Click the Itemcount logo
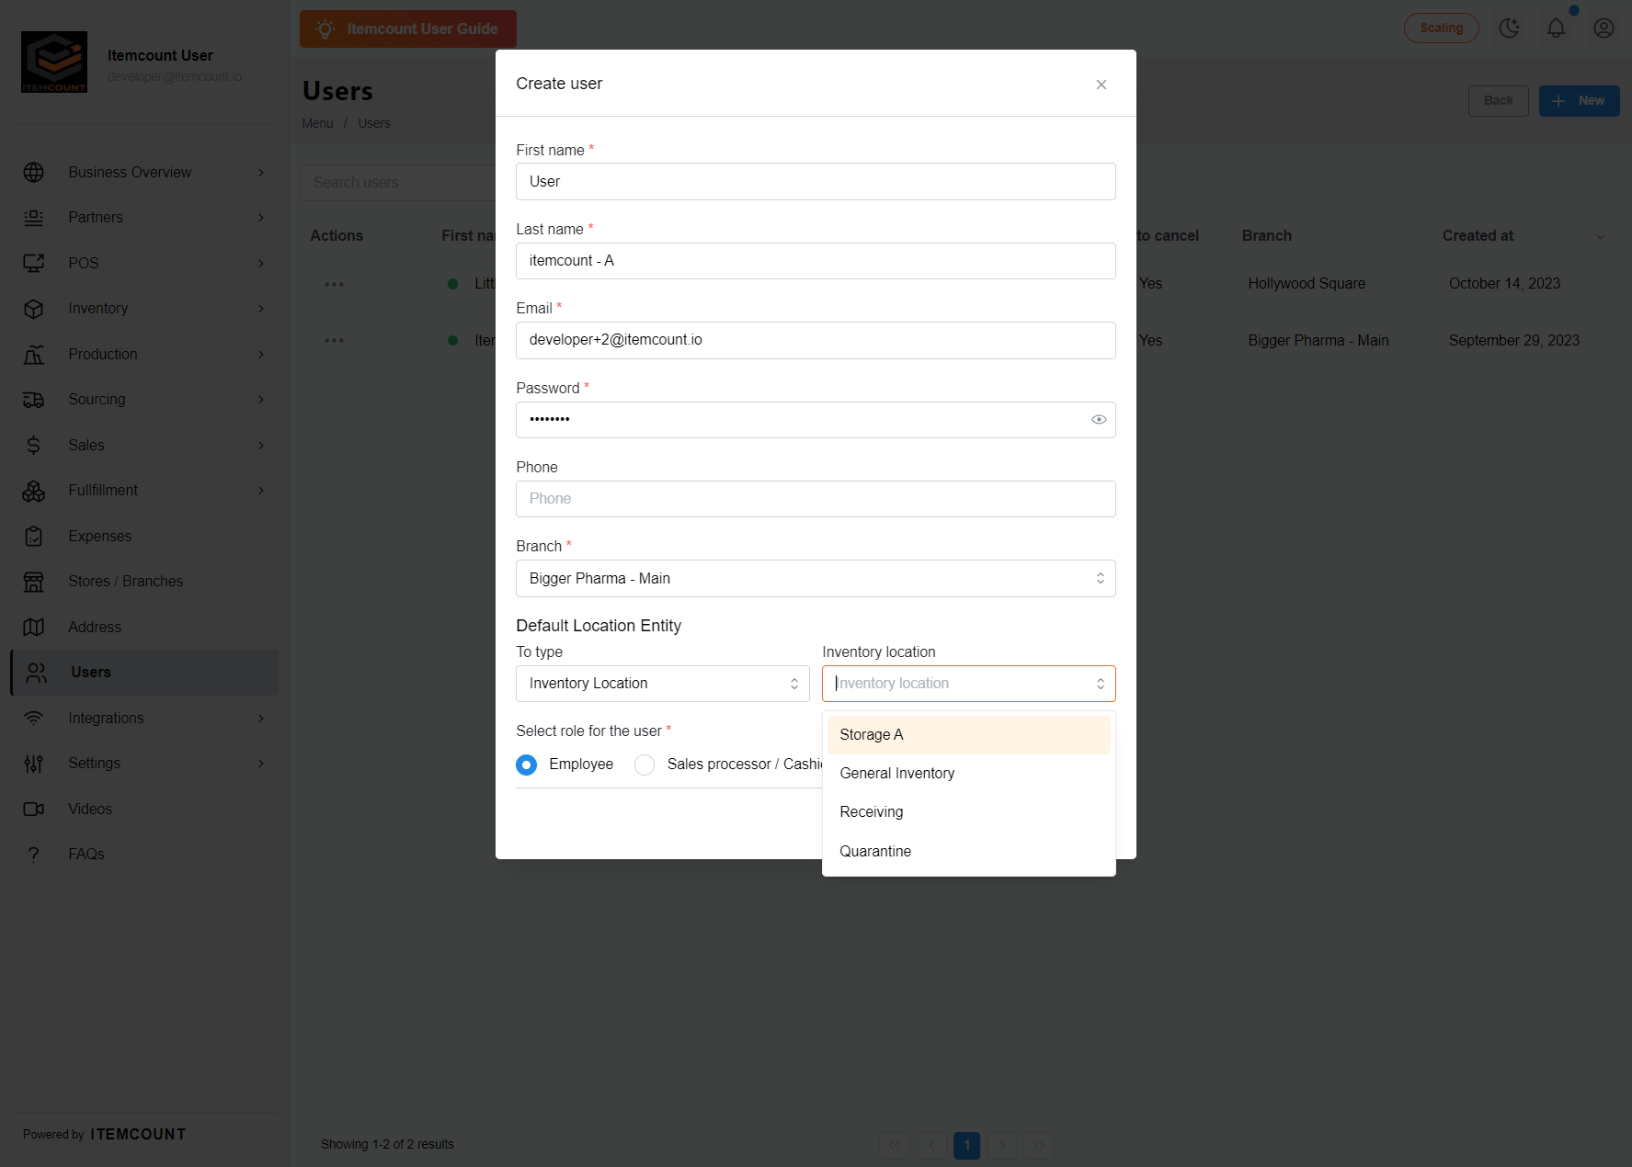 coord(54,62)
